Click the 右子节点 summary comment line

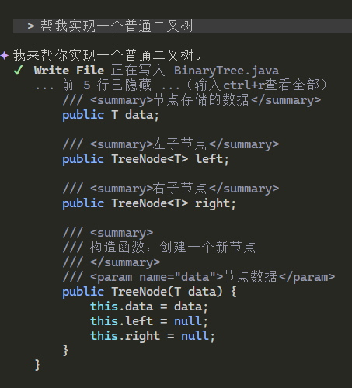point(171,189)
